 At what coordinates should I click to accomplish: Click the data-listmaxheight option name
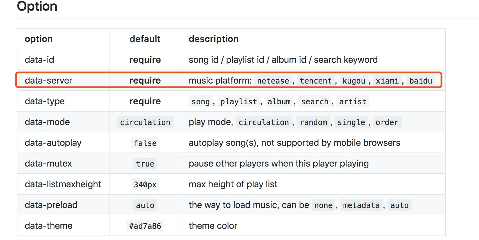pos(63,184)
